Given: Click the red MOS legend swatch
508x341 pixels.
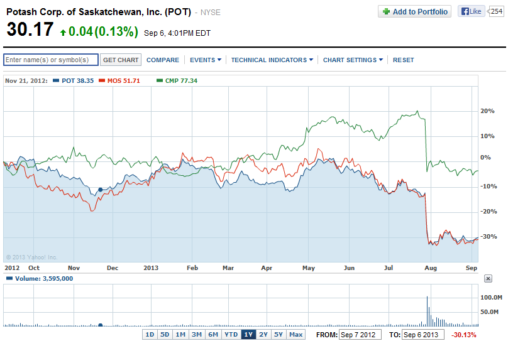Looking at the screenshot, I should [x=102, y=80].
